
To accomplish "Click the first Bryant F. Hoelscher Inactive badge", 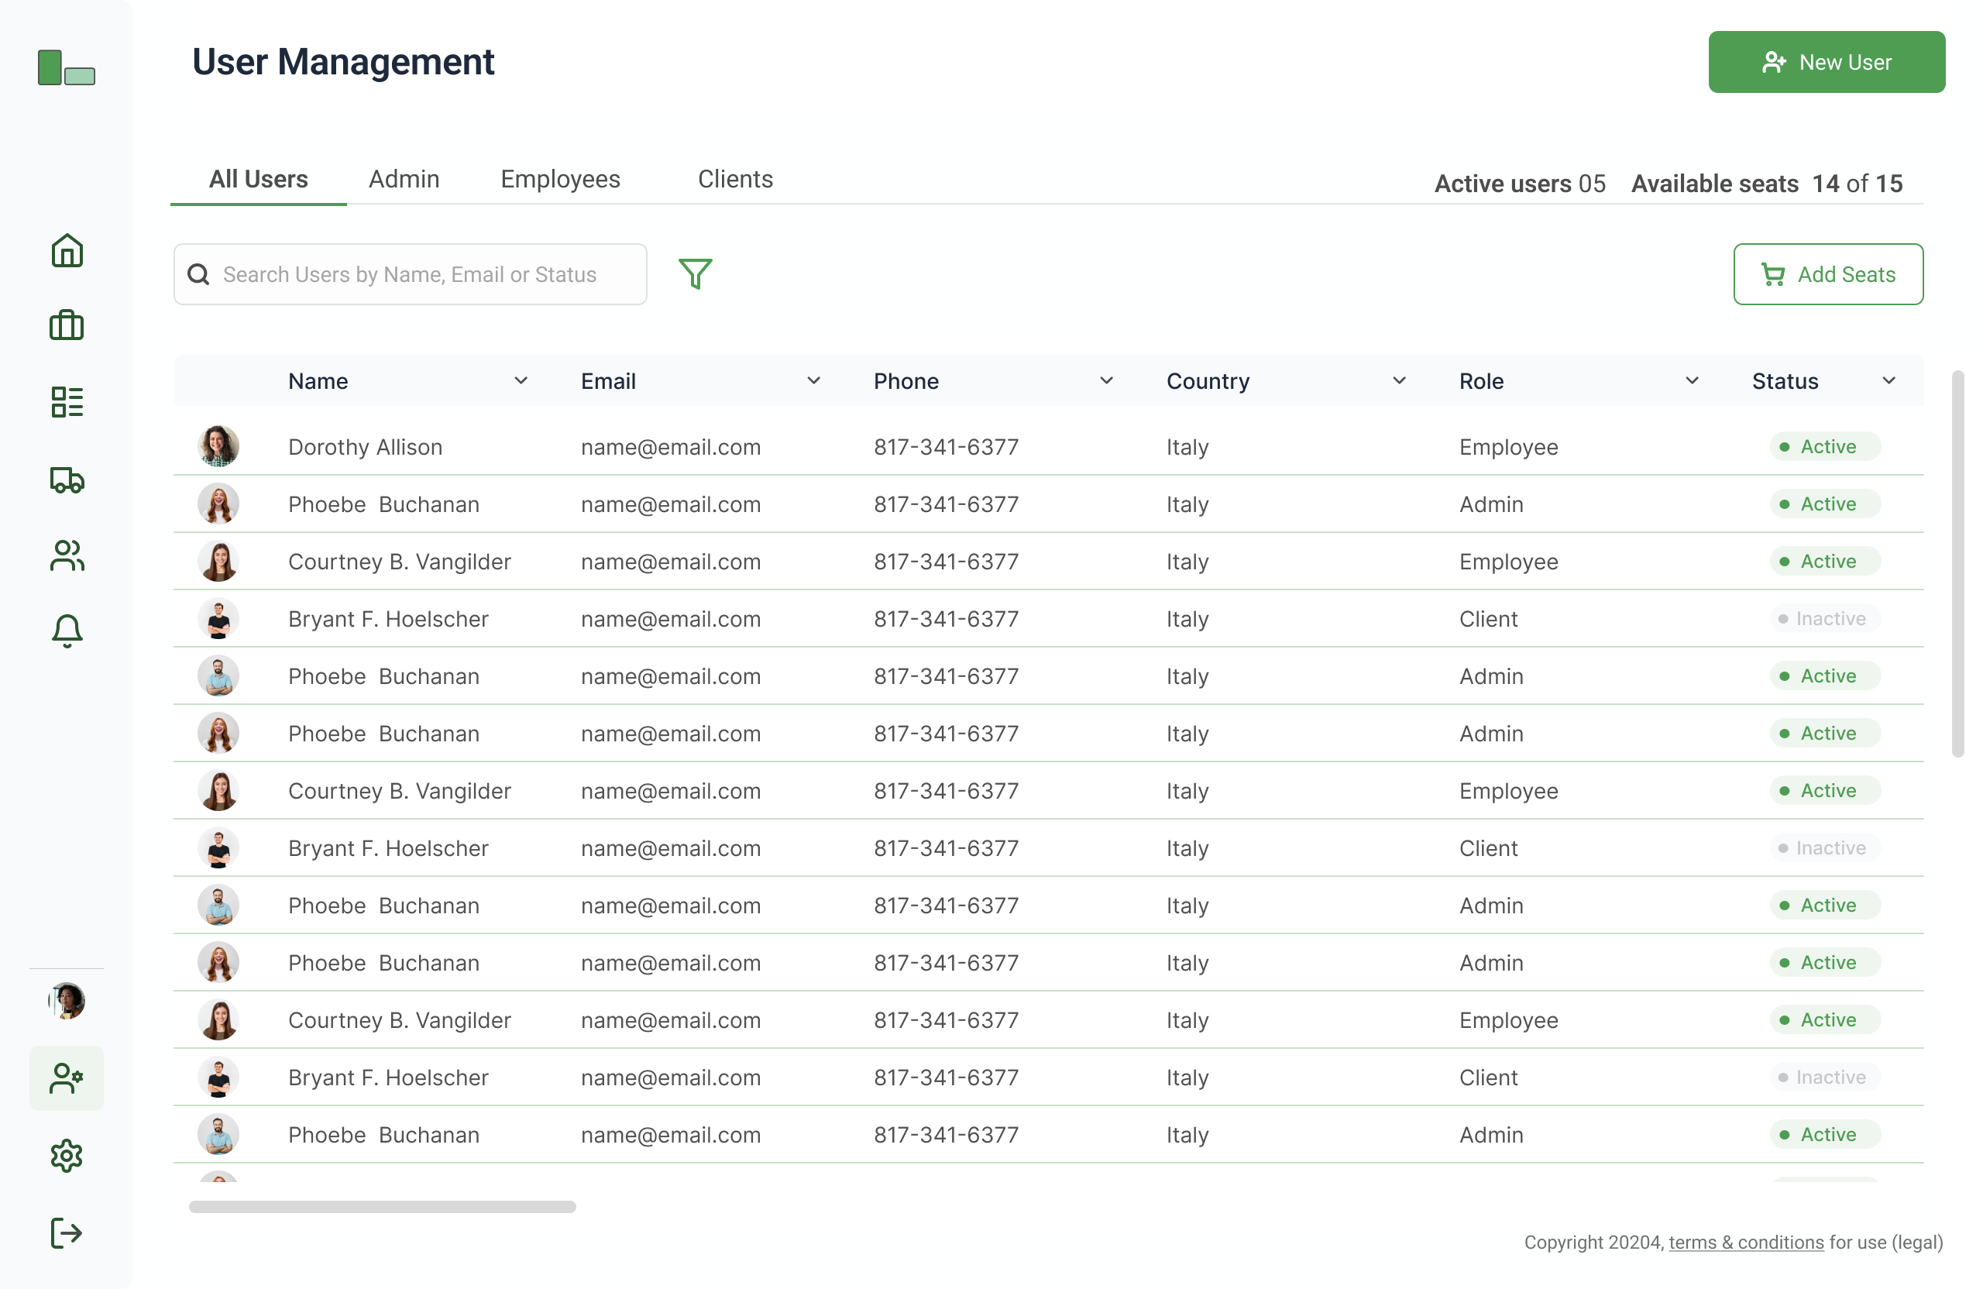I will coord(1824,618).
